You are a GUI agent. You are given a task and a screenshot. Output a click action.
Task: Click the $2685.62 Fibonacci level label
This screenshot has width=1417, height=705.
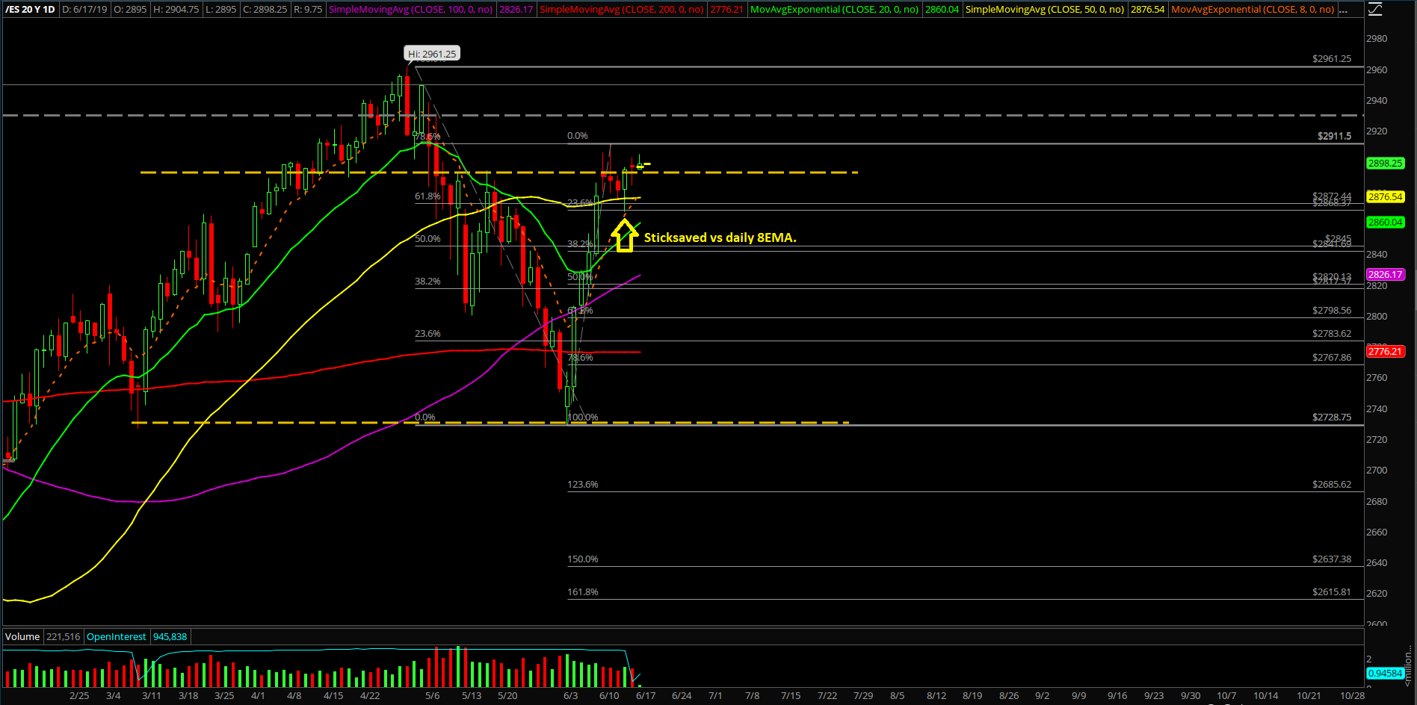point(1332,484)
